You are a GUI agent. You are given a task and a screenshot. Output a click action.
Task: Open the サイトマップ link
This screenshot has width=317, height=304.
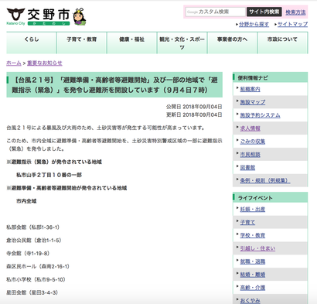(292, 24)
